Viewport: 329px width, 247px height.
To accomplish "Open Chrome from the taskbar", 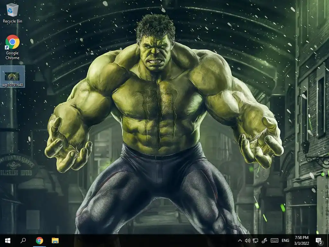I will point(39,241).
